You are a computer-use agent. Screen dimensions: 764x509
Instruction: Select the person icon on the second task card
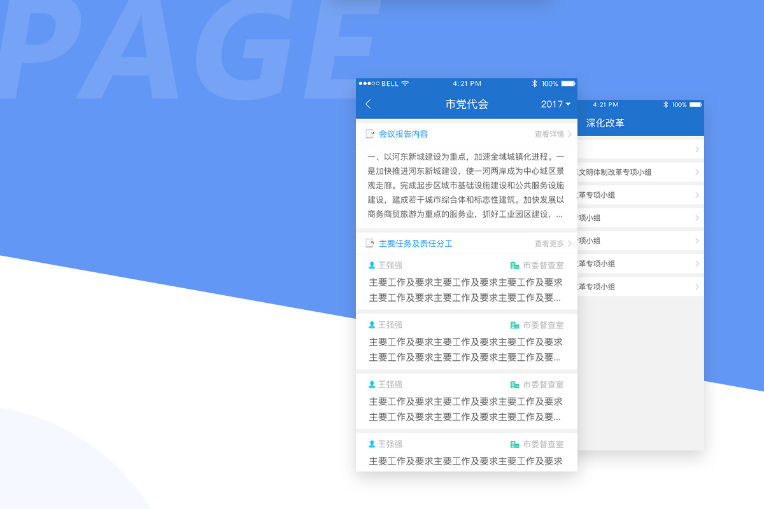372,325
